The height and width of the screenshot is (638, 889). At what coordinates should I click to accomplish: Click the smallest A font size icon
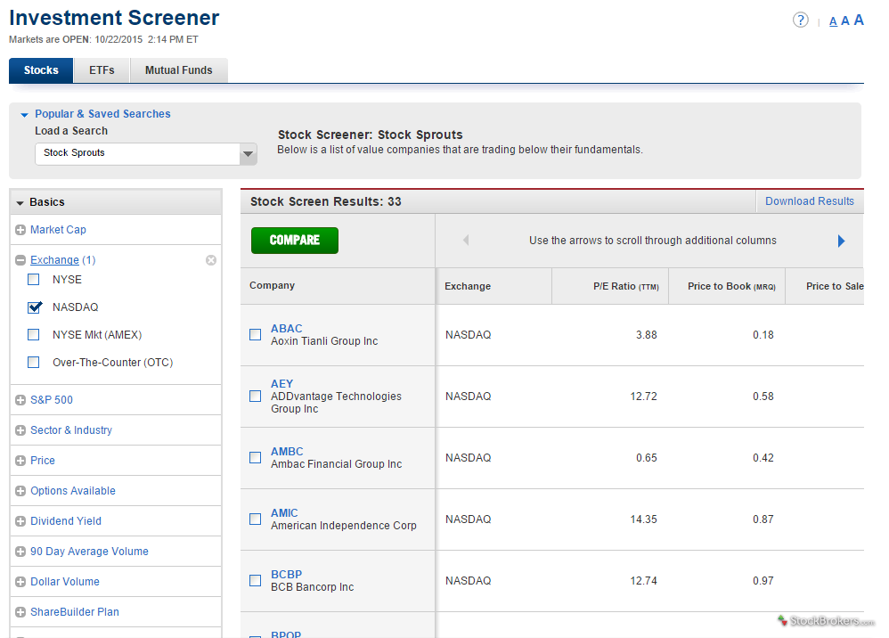pyautogui.click(x=832, y=20)
